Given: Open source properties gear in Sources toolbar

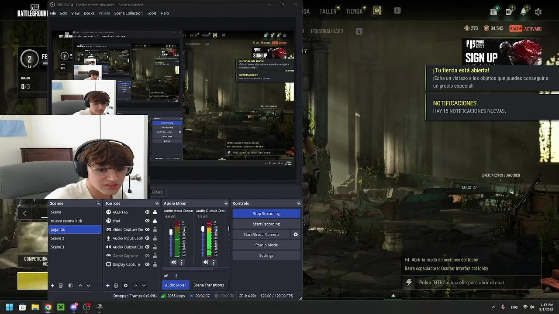Looking at the screenshot, I should (126, 285).
